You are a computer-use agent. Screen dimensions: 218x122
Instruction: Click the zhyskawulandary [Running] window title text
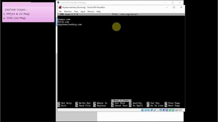[x=83, y=7]
